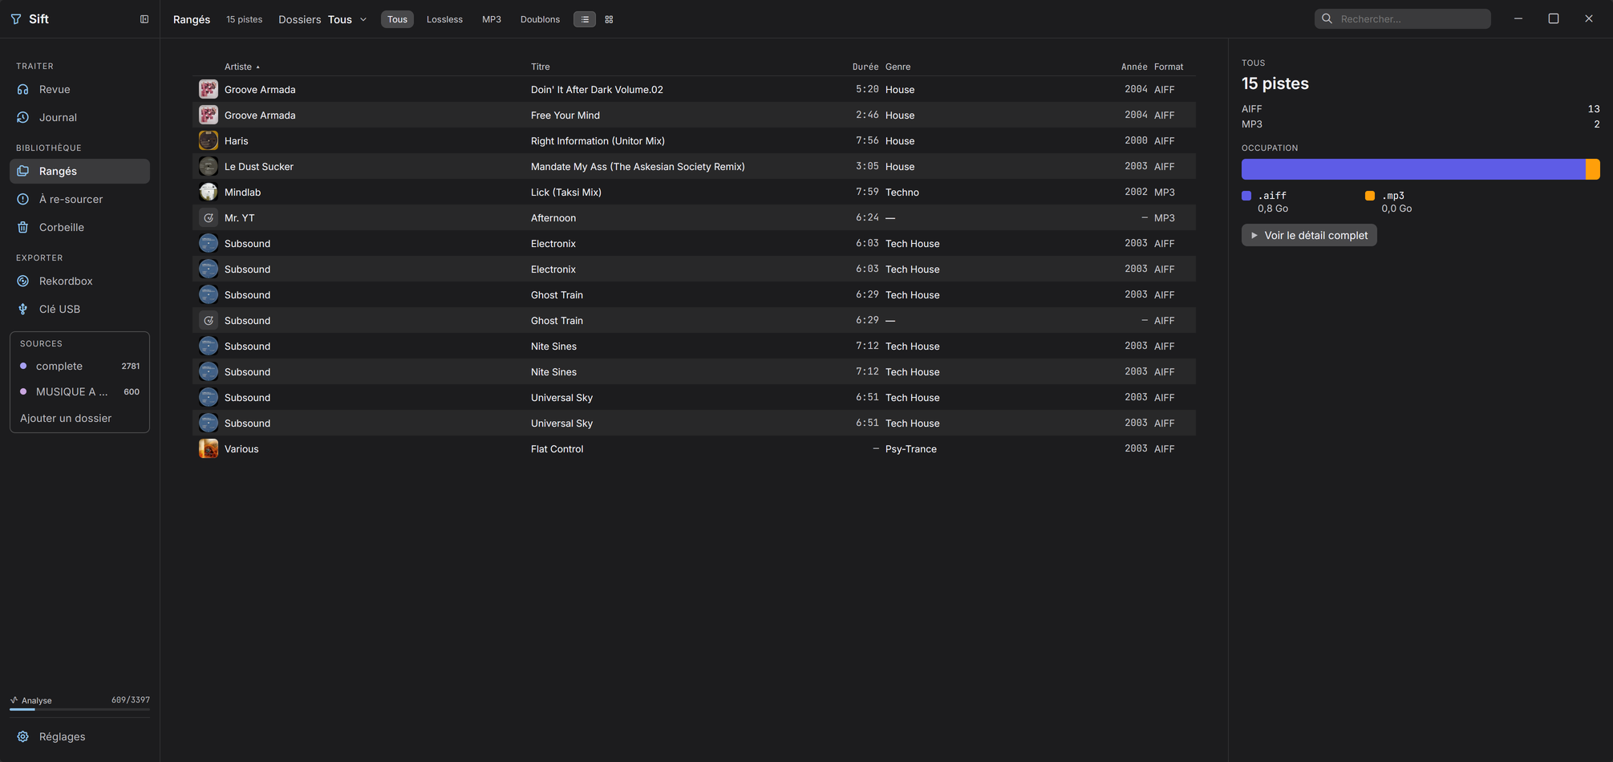This screenshot has height=762, width=1613.
Task: Select the Right Information (Unitor Mix) track
Action: pos(694,140)
